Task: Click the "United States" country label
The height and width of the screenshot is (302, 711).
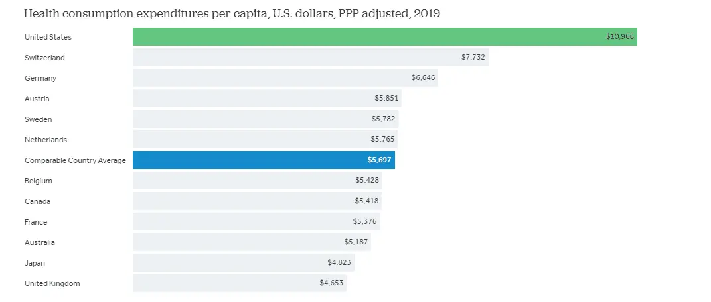Action: tap(48, 37)
